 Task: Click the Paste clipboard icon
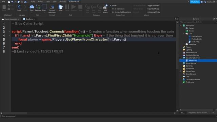coord(4,7)
